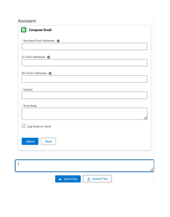The height and width of the screenshot is (217, 170).
Task: Click the Reset button
Action: 48,141
